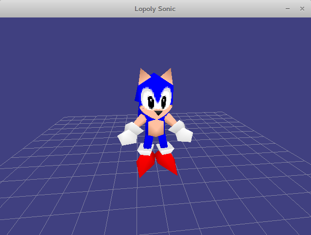Click the Lopoly Sonic title bar text
Screen dimensions: 311x235
[155, 9]
